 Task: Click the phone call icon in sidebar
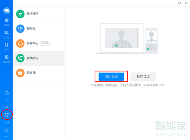(x=6, y=115)
